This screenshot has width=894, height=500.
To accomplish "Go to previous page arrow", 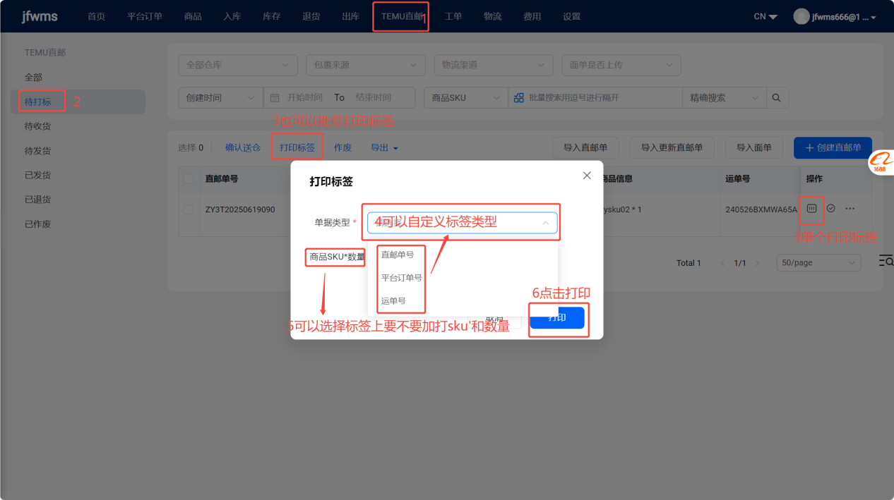I will [722, 263].
